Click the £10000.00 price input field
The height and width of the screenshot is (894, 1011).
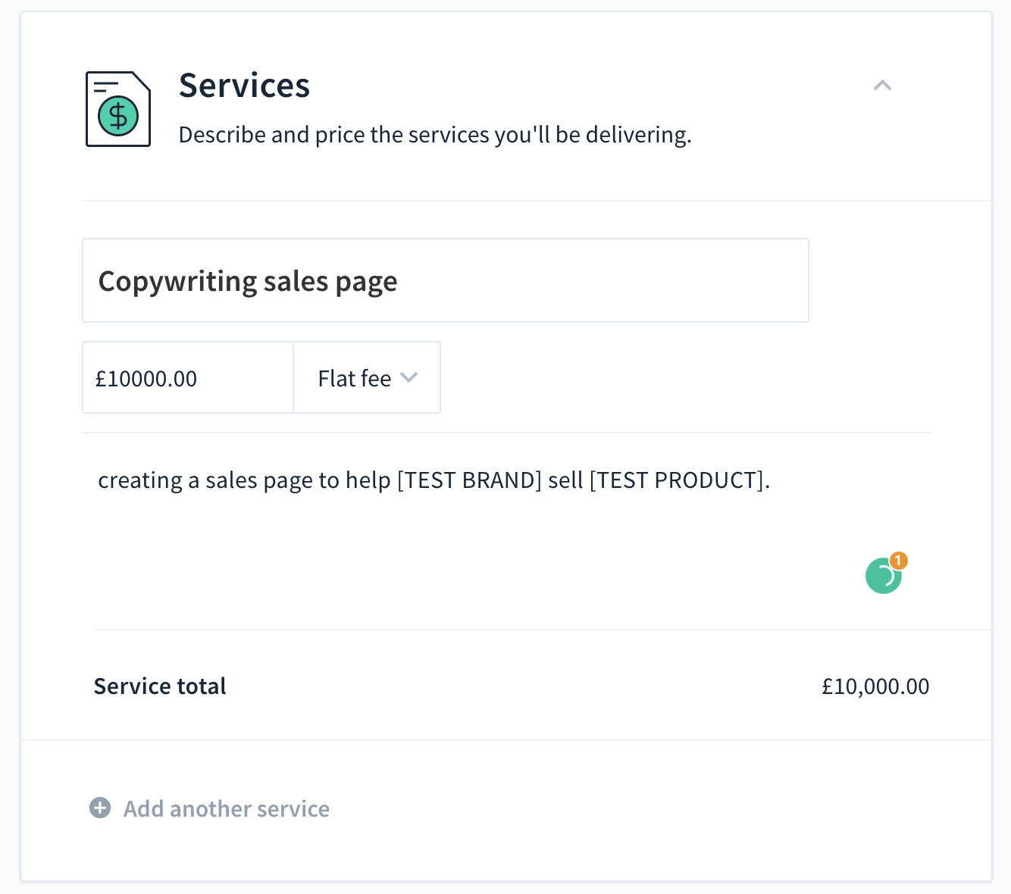[187, 377]
